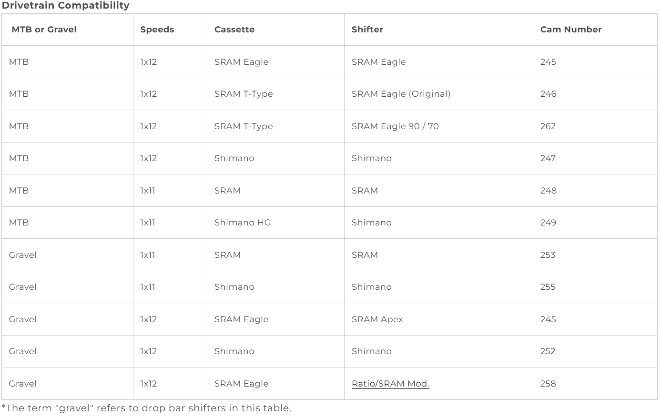Click the "MTB or Gravel" column header
This screenshot has width=661, height=418.
click(x=44, y=30)
